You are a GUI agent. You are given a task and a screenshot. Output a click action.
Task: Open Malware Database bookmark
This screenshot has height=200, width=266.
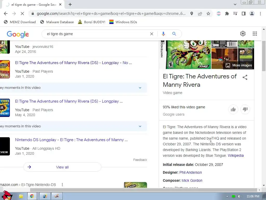coord(57,22)
